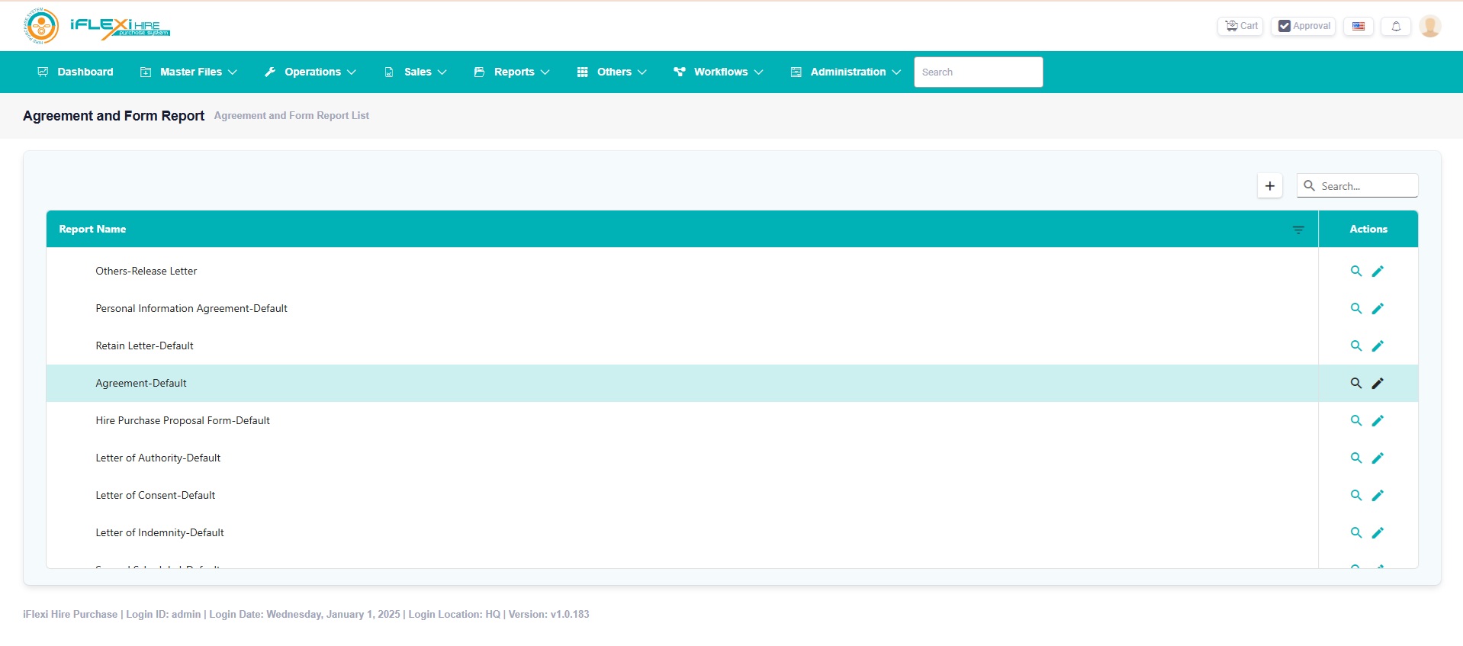View the Others-Release Letter report via magnifier

click(x=1355, y=272)
